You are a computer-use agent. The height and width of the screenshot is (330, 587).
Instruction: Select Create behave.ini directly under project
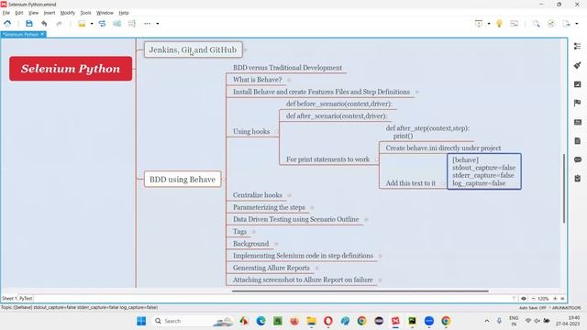click(443, 148)
